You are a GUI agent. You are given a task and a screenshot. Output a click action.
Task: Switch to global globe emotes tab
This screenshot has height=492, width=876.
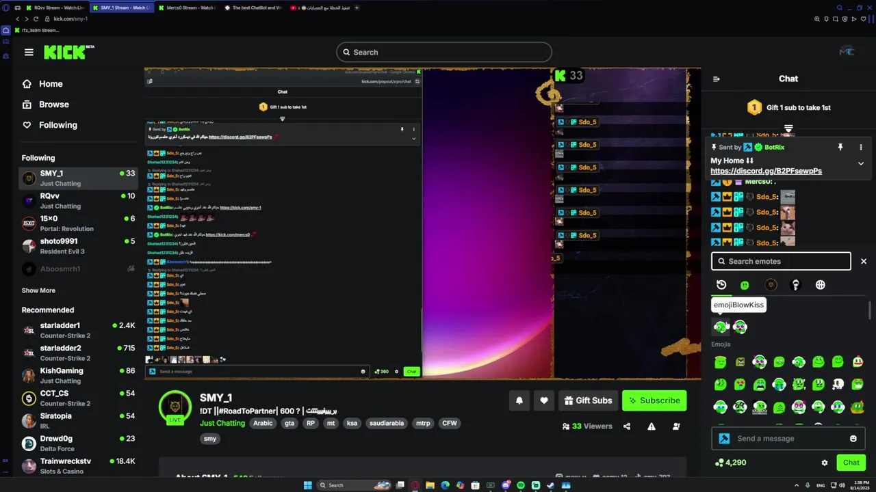821,285
